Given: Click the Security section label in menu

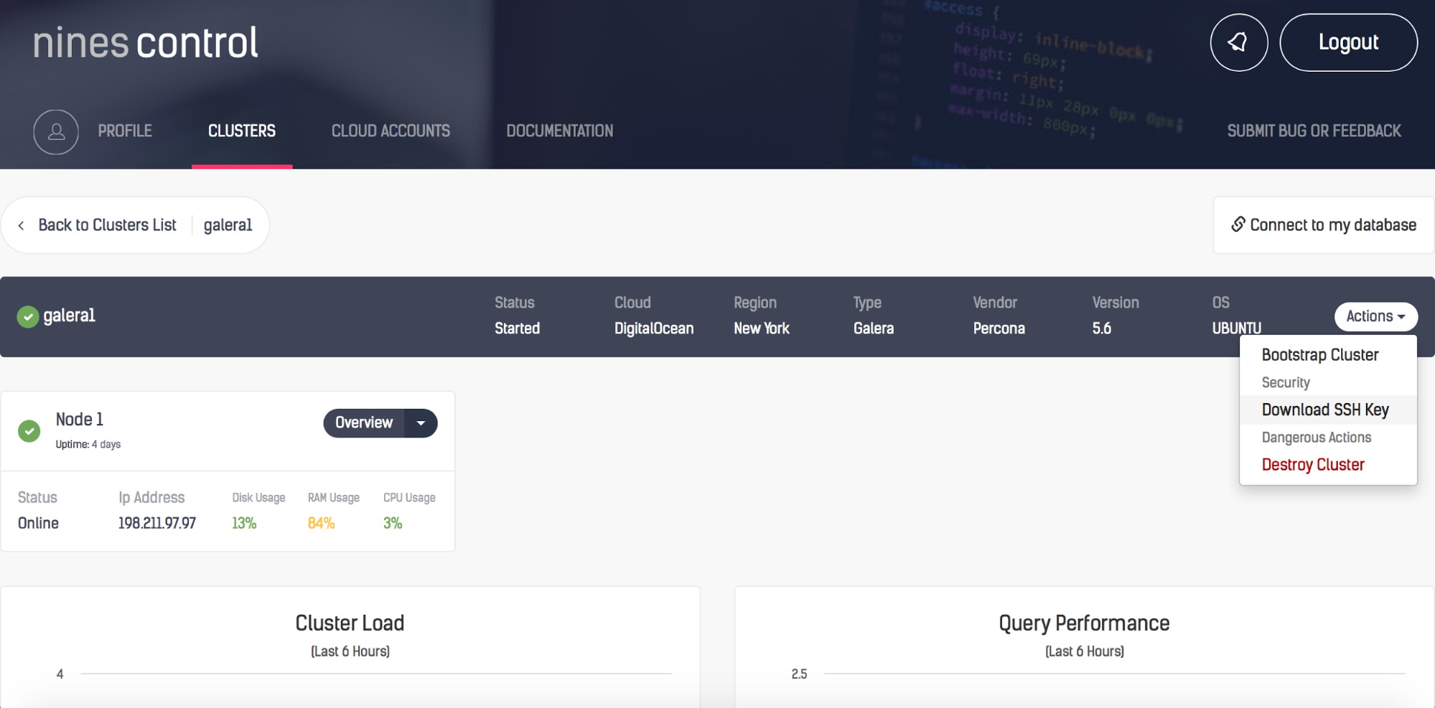Looking at the screenshot, I should click(x=1286, y=383).
